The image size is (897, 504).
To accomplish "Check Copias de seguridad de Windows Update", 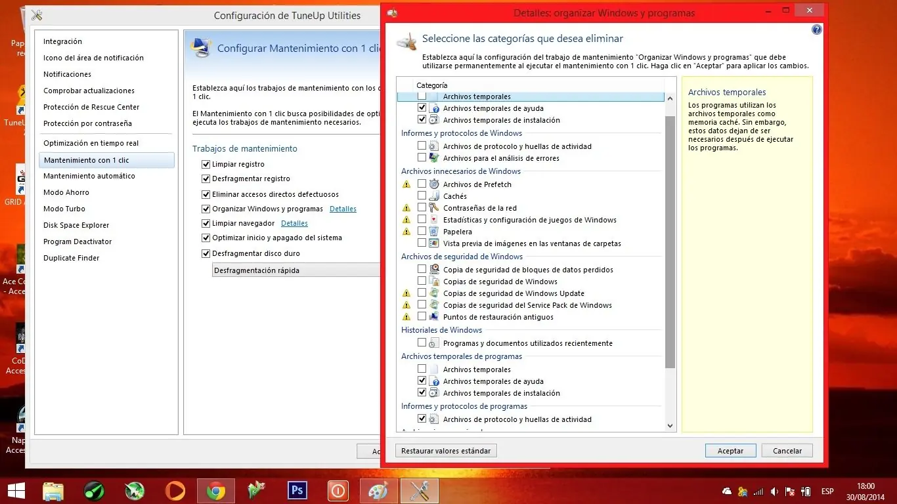I will click(422, 293).
